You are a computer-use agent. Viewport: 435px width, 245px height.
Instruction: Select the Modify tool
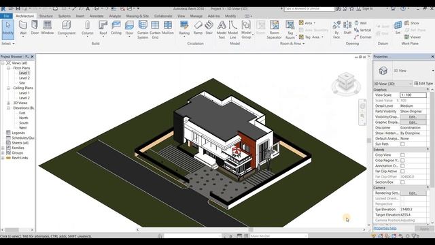click(7, 29)
